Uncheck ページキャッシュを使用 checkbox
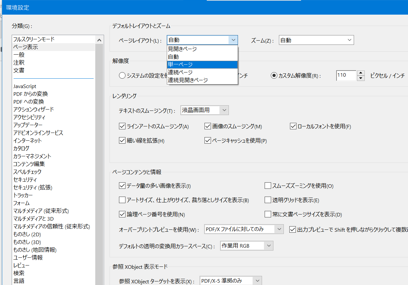This screenshot has height=285, width=408. 208,141
